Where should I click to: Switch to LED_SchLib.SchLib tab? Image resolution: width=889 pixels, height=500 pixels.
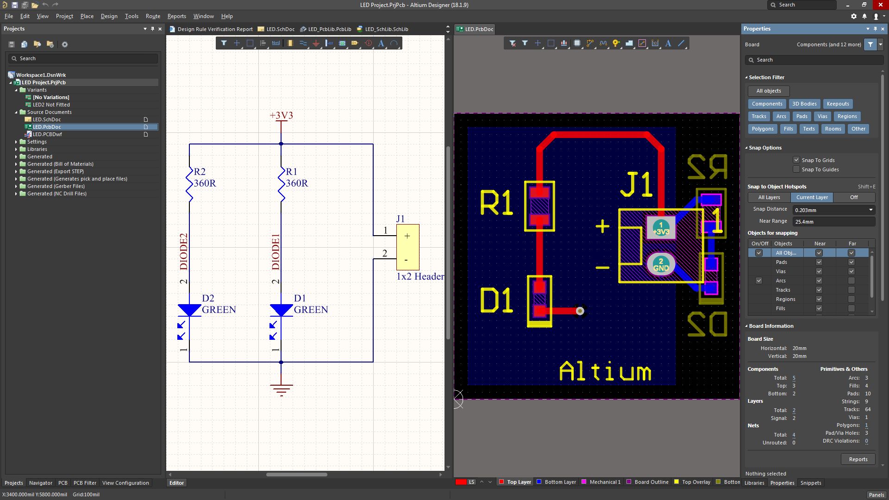(x=386, y=29)
